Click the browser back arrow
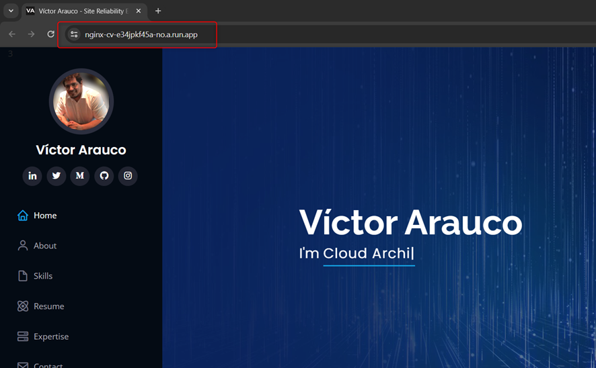 [x=12, y=34]
